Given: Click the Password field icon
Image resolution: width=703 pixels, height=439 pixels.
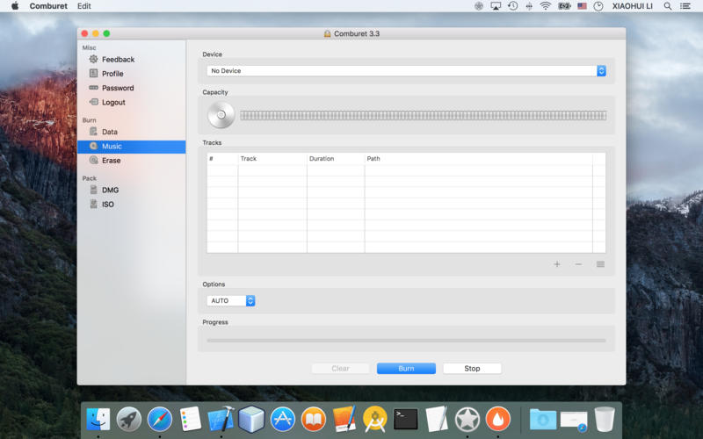Looking at the screenshot, I should [93, 88].
